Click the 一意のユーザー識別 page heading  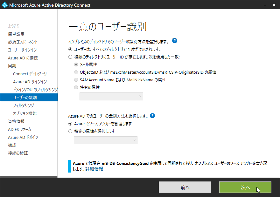point(107,27)
